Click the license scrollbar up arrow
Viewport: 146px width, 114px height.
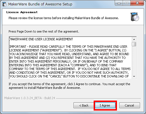pos(134,39)
